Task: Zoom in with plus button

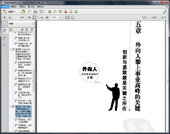Action: point(47,18)
